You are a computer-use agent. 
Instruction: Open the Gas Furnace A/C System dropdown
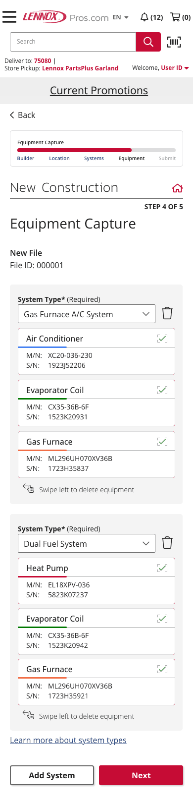(x=87, y=314)
